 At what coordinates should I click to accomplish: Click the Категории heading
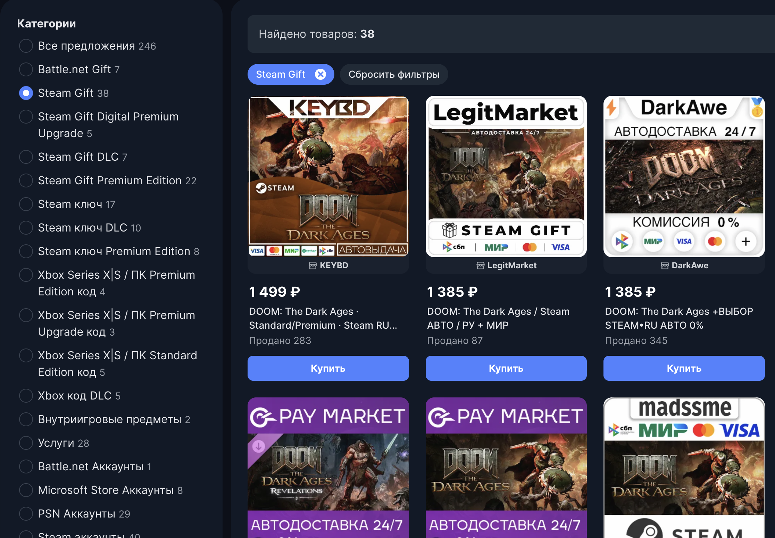(x=47, y=24)
